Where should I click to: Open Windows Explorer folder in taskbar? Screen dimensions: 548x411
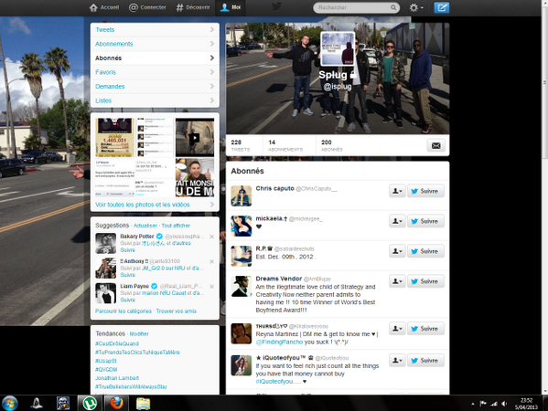(144, 403)
